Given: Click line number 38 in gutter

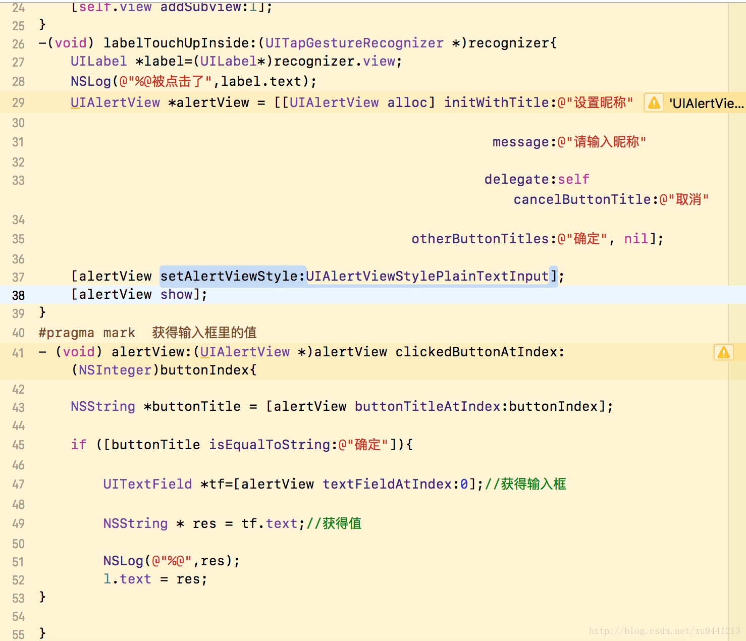Looking at the screenshot, I should [18, 295].
